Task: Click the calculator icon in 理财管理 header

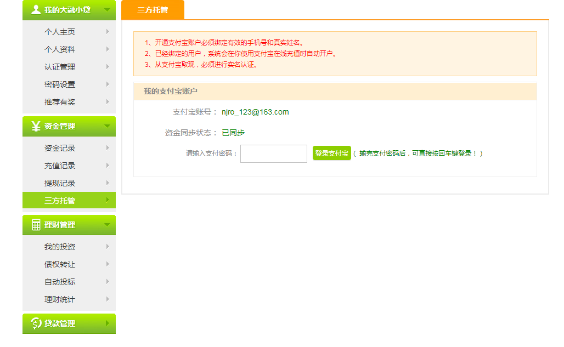Action: click(x=36, y=225)
